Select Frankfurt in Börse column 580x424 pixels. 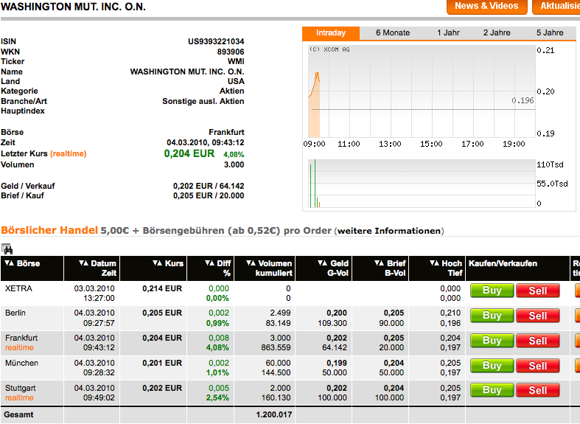pos(21,338)
